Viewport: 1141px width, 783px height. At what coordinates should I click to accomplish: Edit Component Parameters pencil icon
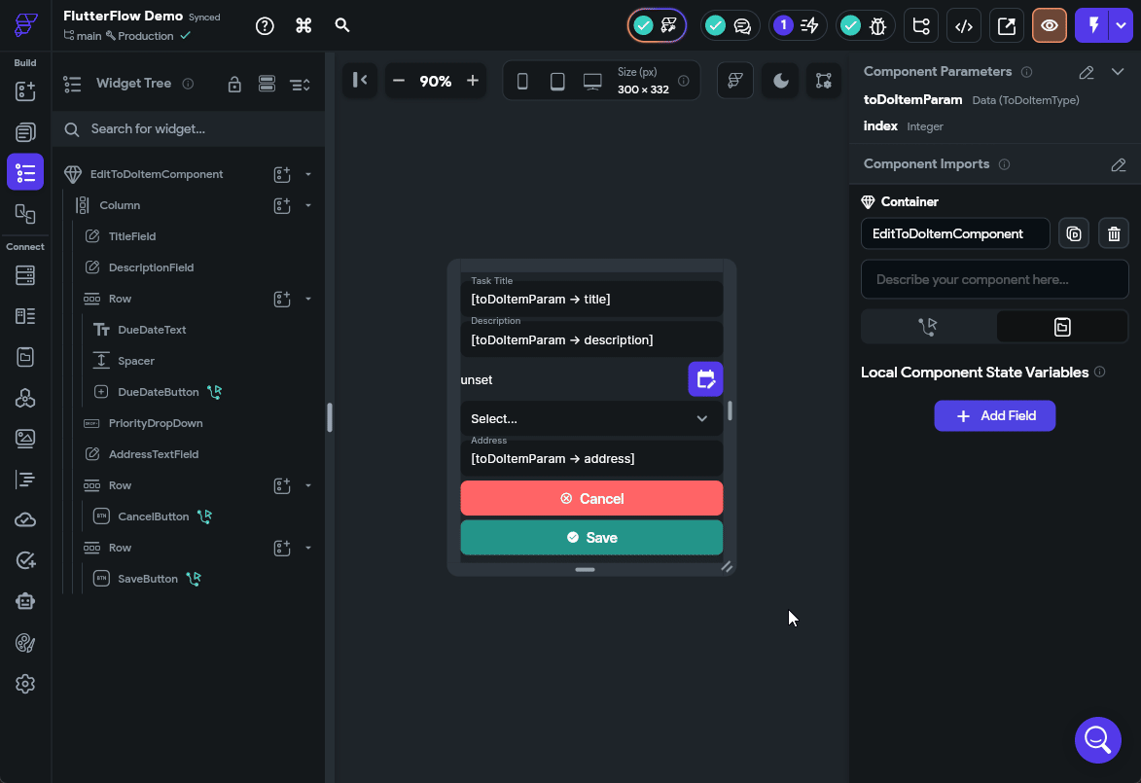coord(1087,72)
